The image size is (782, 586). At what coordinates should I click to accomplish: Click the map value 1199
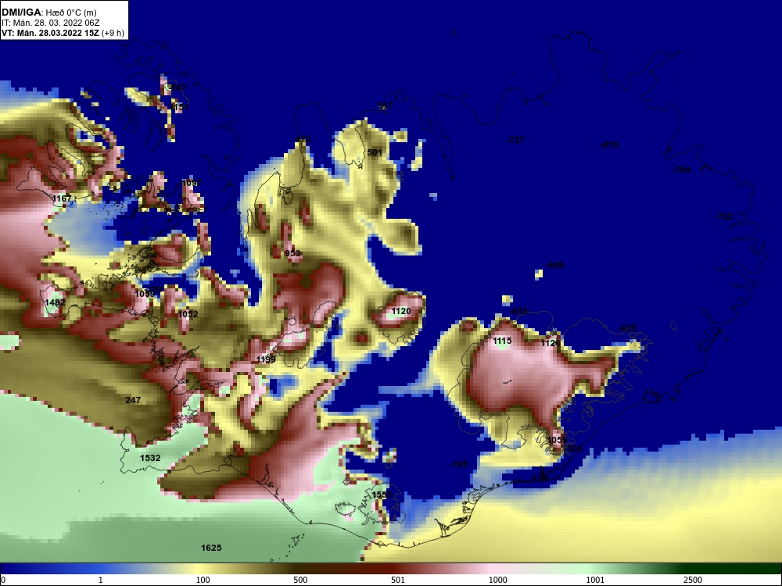pyautogui.click(x=265, y=359)
